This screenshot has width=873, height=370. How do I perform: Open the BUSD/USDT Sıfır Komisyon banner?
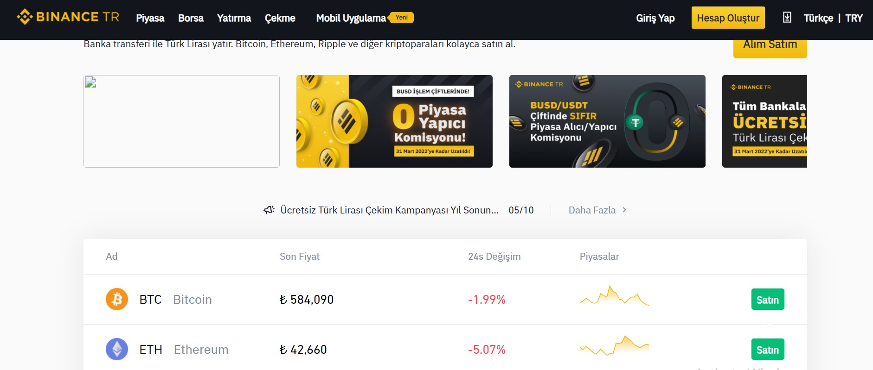(x=607, y=121)
